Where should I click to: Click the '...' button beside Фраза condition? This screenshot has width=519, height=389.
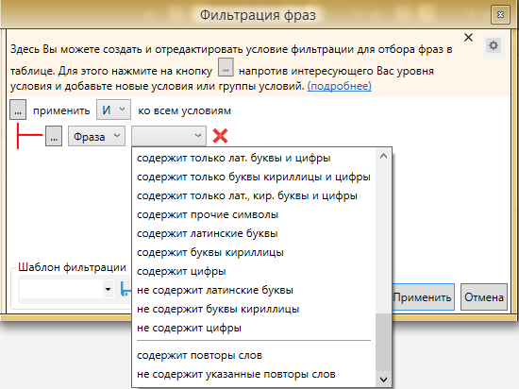[54, 136]
